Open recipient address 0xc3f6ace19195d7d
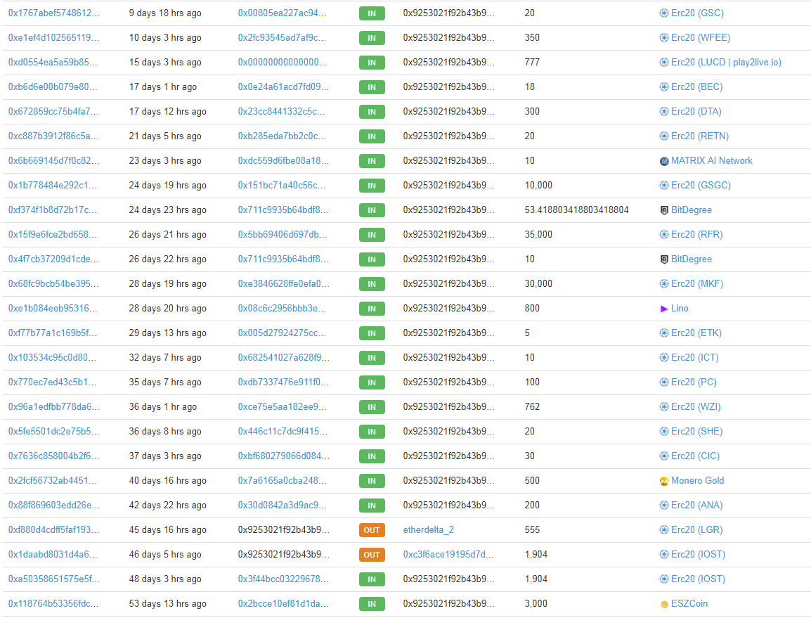Screen dimensions: 811x618 click(448, 554)
